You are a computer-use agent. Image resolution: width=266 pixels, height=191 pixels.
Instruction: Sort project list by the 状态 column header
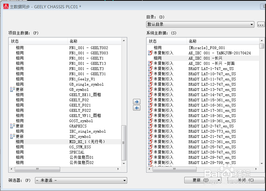tap(38, 41)
